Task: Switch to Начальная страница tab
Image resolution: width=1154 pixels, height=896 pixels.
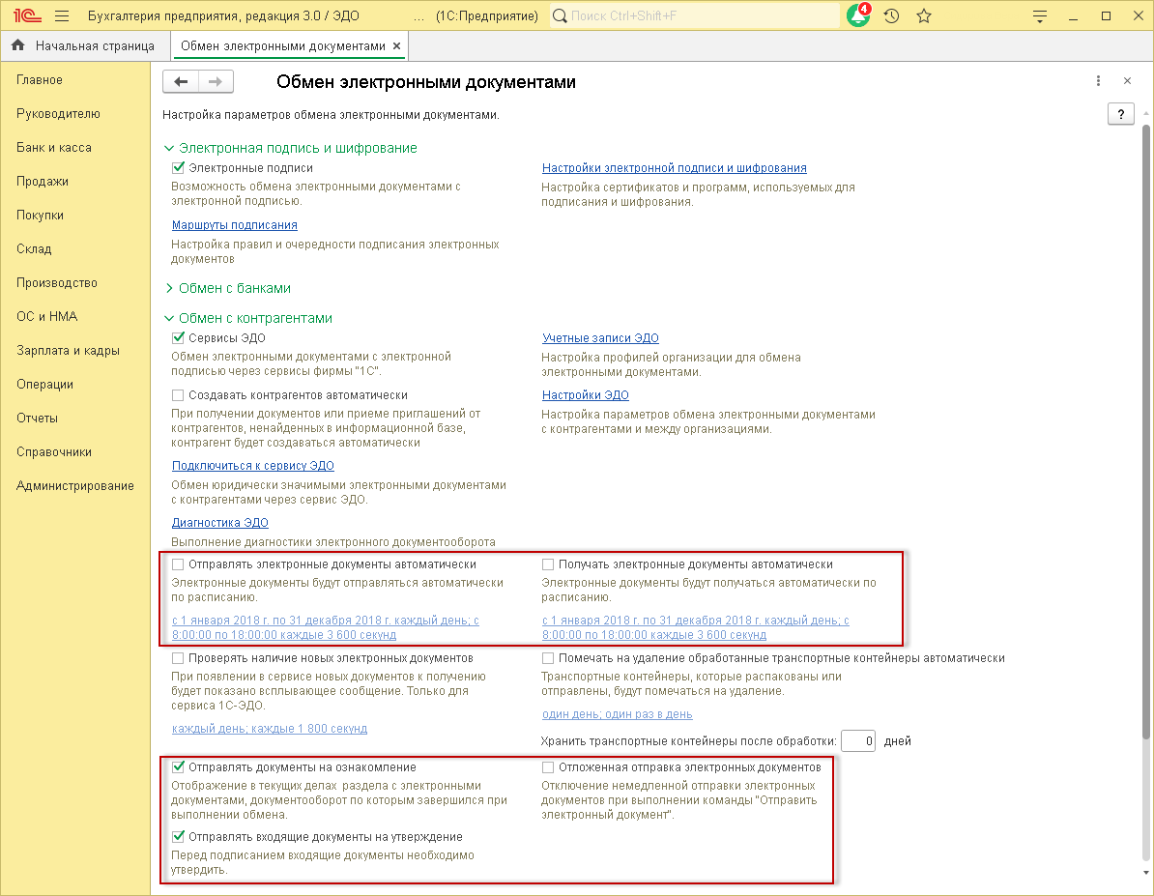Action: pyautogui.click(x=85, y=45)
